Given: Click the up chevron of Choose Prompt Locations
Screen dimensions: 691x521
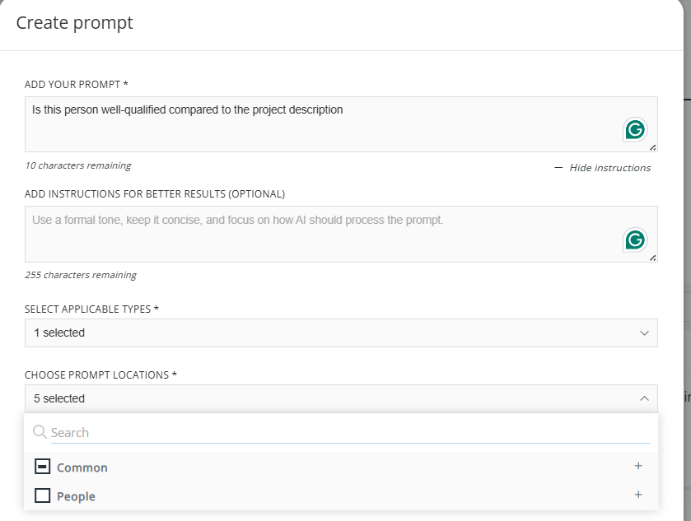Looking at the screenshot, I should (644, 398).
